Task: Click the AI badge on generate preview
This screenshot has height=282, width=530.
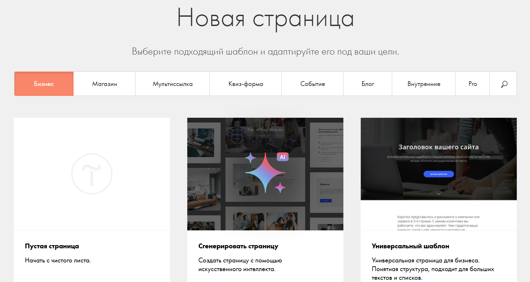Action: [283, 157]
